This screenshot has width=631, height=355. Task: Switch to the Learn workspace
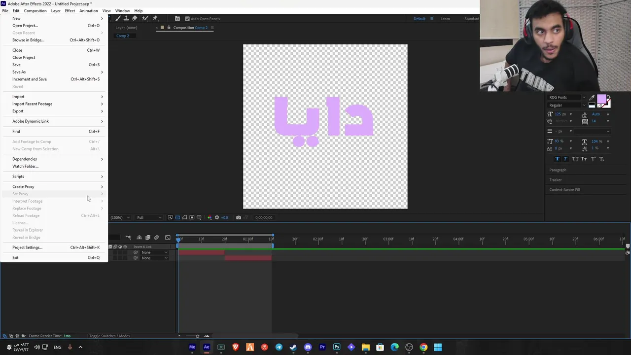[445, 19]
